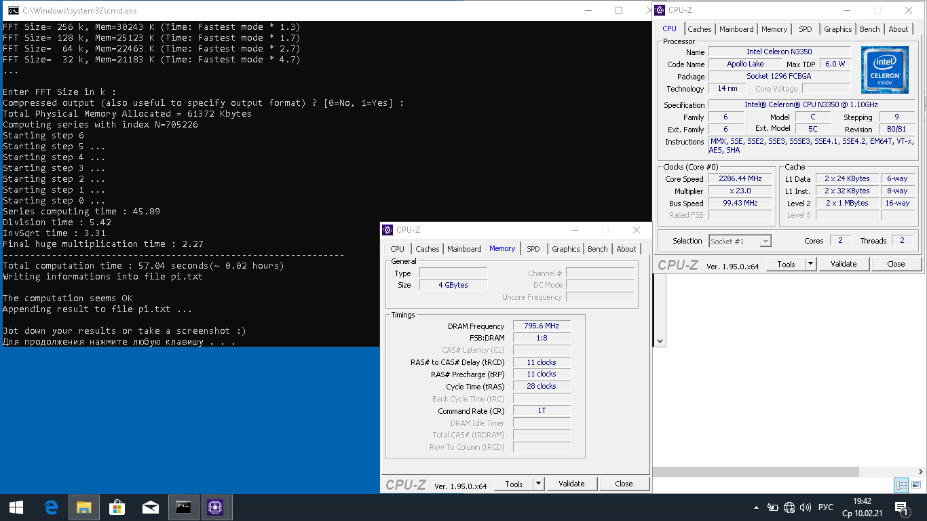The image size is (927, 521).
Task: Click the Max TDP value 6.0 W
Action: pos(835,64)
